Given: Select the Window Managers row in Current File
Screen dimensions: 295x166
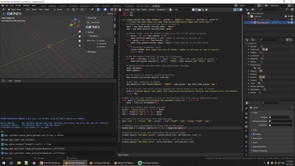Looking at the screenshot, I should point(269,86).
